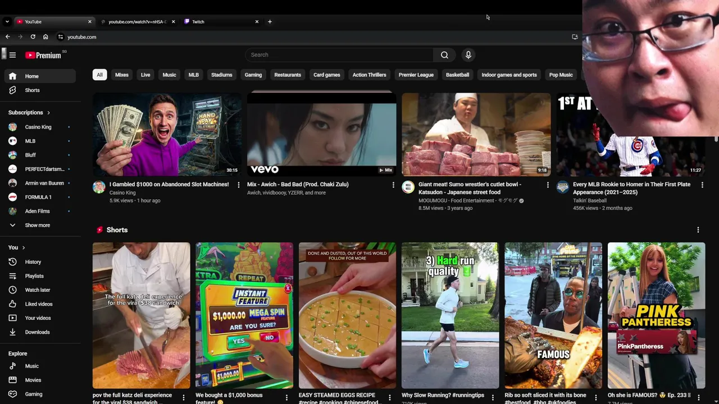Select the Stadiums filter chip

point(221,75)
